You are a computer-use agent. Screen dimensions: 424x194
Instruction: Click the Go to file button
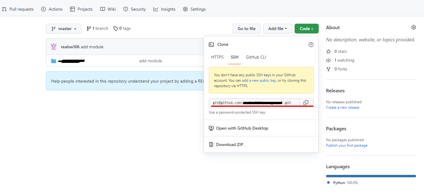pos(247,29)
